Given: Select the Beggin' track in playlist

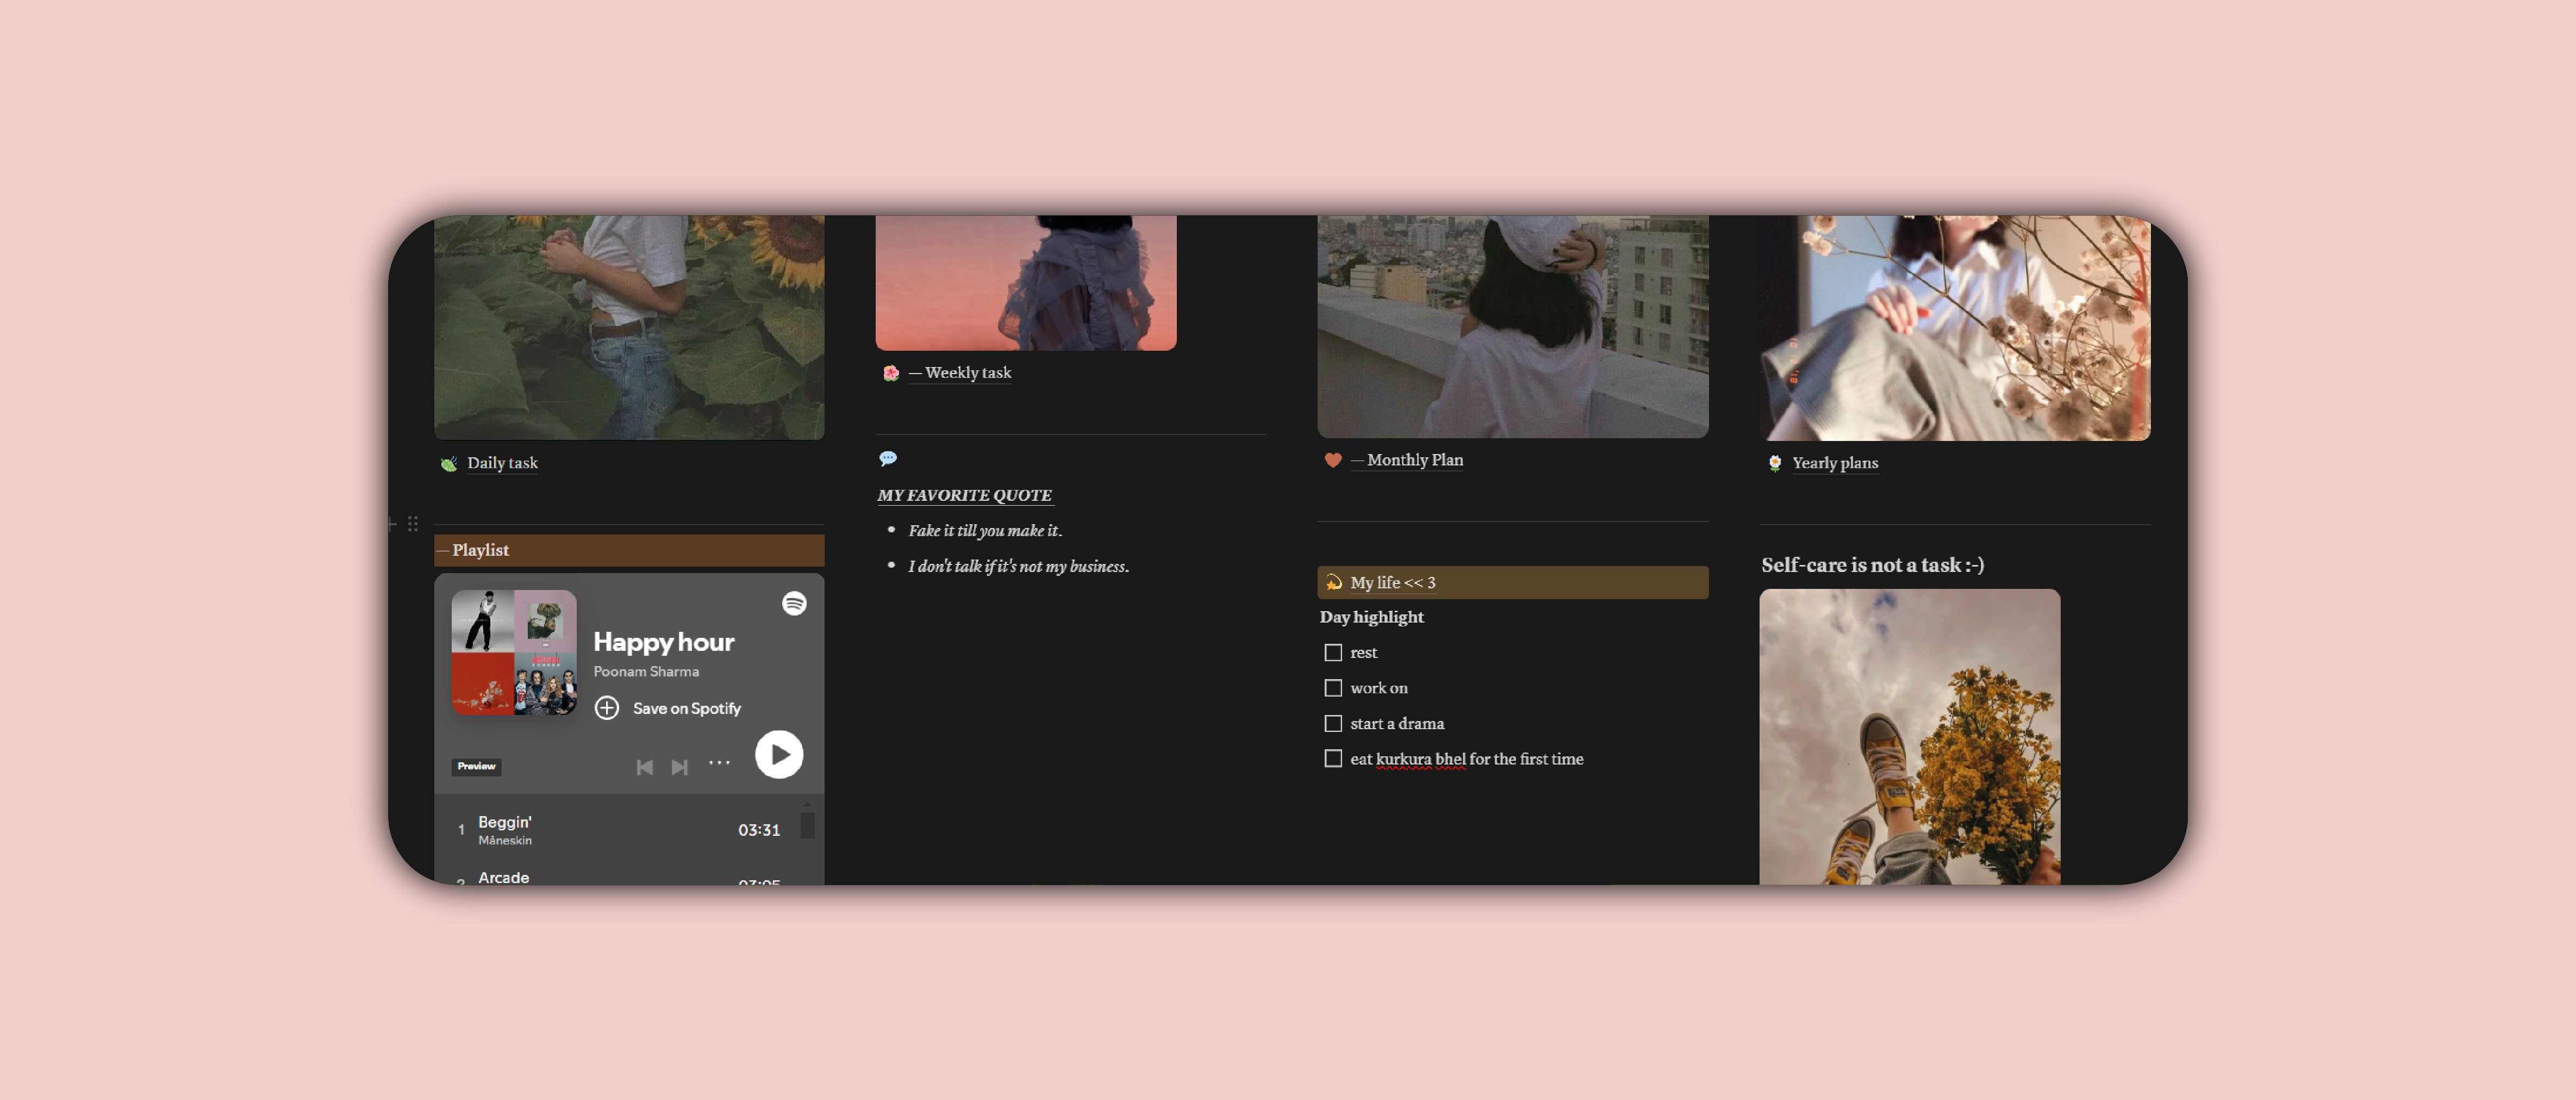Looking at the screenshot, I should coord(505,822).
